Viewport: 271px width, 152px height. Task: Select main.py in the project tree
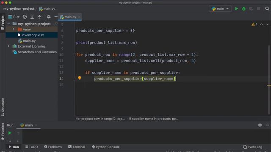click(x=32, y=41)
